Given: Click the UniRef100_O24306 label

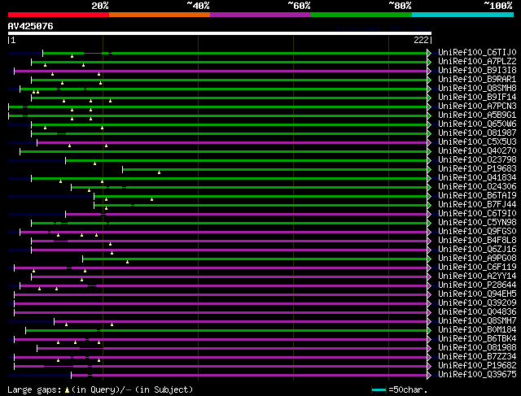Looking at the screenshot, I should click(x=477, y=187).
